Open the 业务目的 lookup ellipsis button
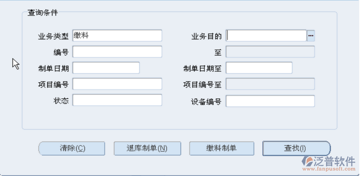This screenshot has height=176, width=360. (310, 36)
